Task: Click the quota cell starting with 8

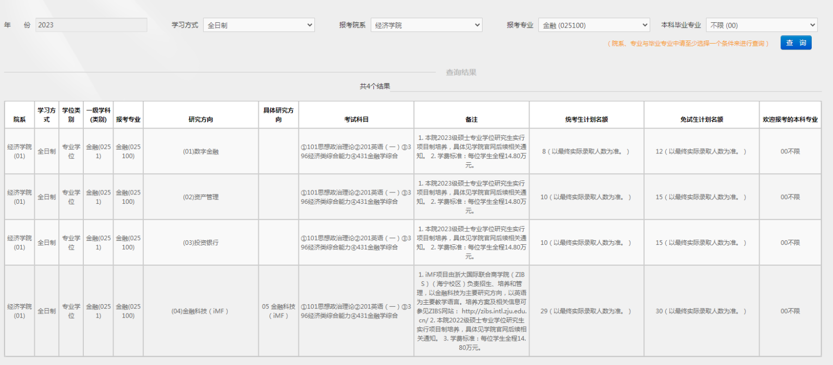Action: 587,151
